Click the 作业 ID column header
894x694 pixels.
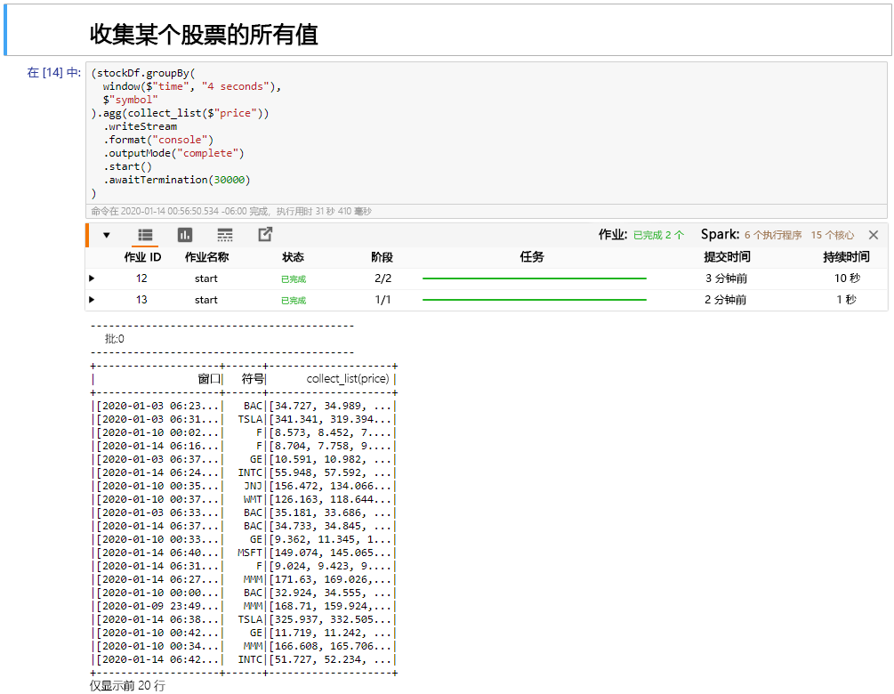(x=142, y=257)
